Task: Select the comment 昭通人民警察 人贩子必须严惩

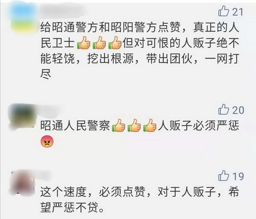Action: point(140,133)
